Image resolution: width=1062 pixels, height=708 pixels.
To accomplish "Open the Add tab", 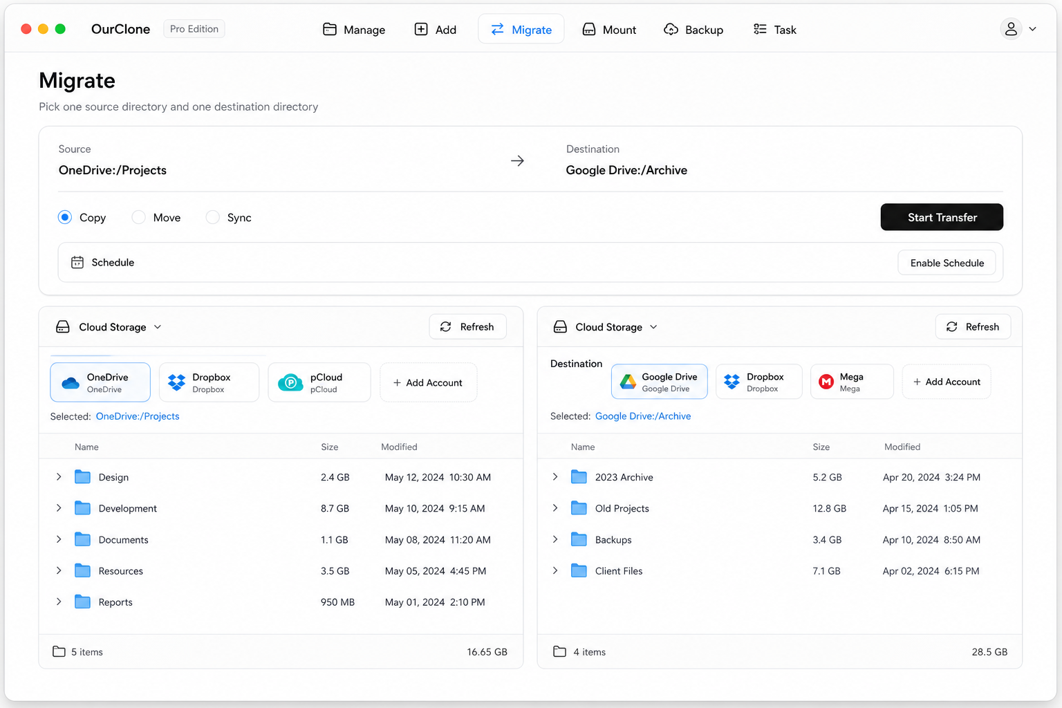I will click(x=436, y=29).
